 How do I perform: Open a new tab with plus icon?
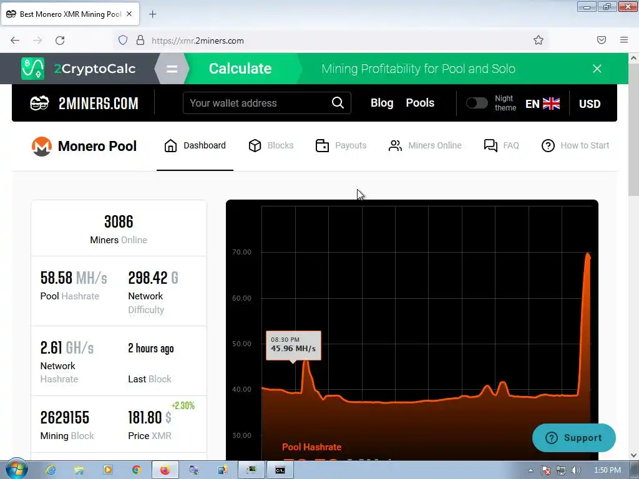tap(152, 14)
